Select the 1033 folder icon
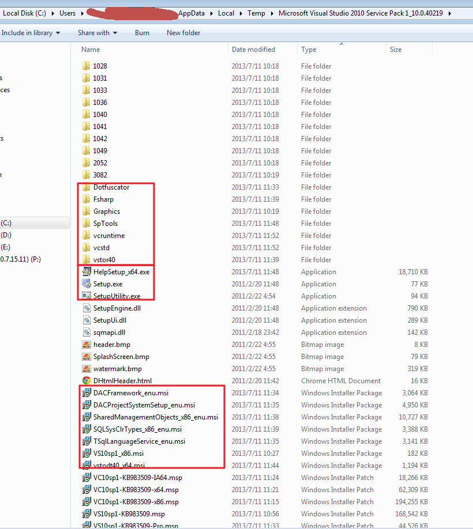This screenshot has height=529, width=473. tap(86, 90)
